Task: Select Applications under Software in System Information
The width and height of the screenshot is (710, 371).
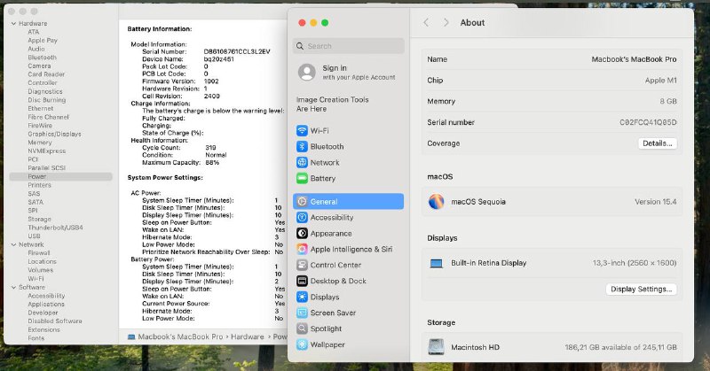Action: point(46,304)
